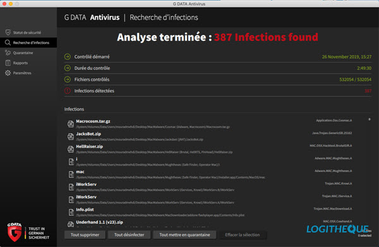Click Tout supprimer button
Screen dimensions: 379x247
pos(85,234)
